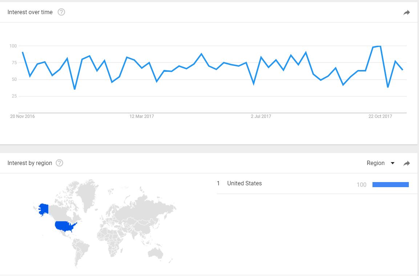Click the 2 Jul 2017 date label

pyautogui.click(x=261, y=116)
